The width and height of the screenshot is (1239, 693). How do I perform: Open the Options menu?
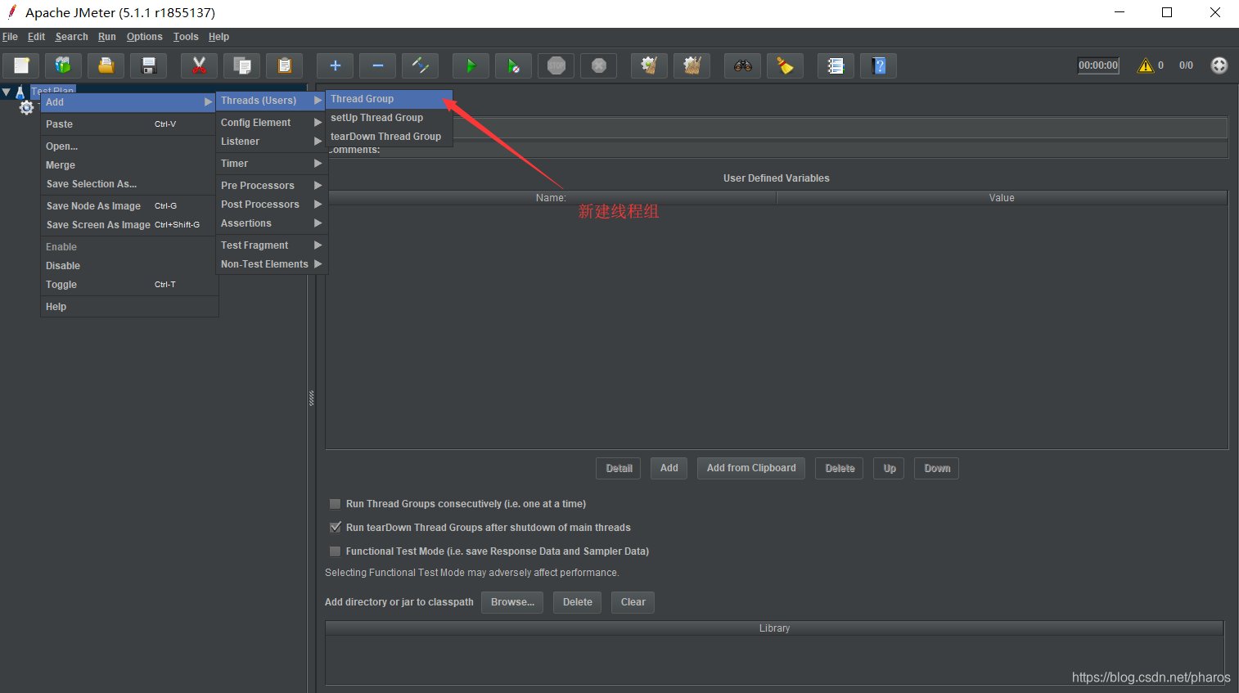click(144, 37)
